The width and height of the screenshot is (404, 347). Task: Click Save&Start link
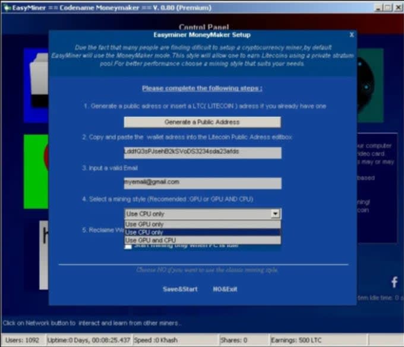(180, 289)
